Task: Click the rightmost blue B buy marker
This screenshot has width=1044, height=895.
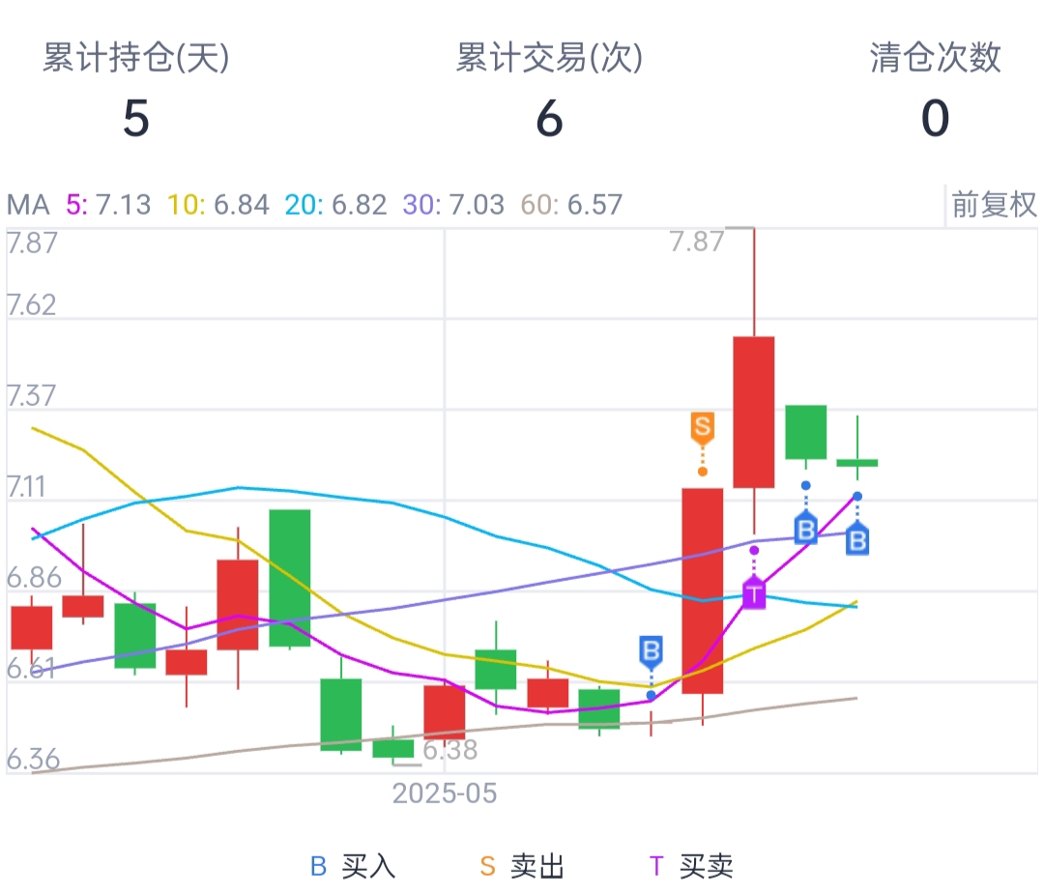Action: coord(856,539)
